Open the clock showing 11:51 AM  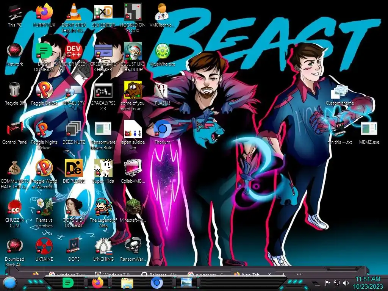tap(368, 283)
